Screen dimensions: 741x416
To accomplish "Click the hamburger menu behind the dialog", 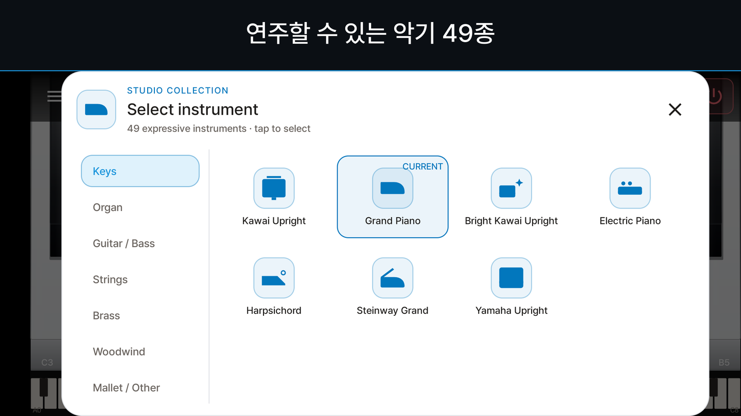I will [54, 96].
